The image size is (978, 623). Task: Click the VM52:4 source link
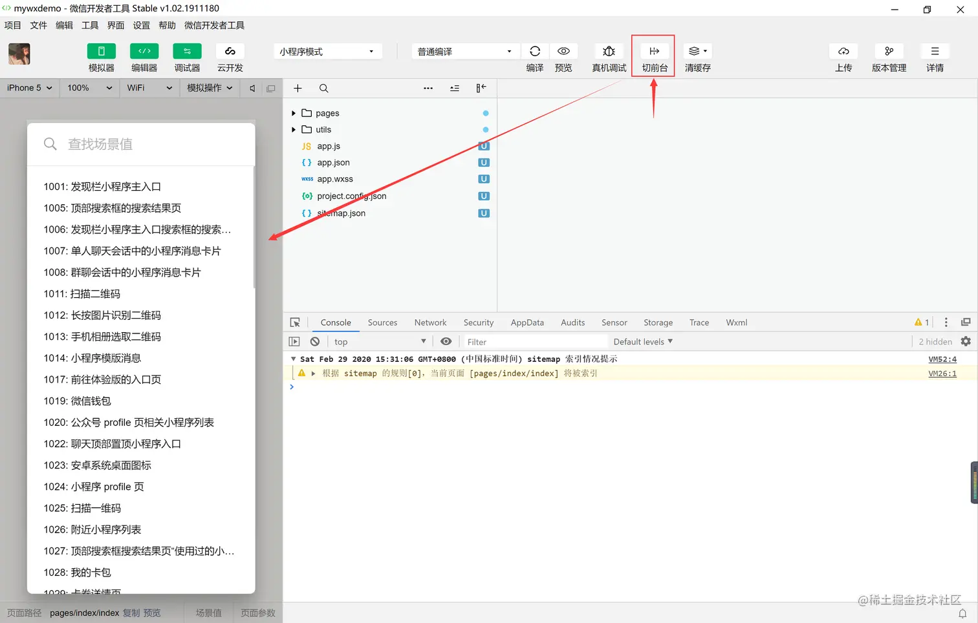(x=942, y=359)
